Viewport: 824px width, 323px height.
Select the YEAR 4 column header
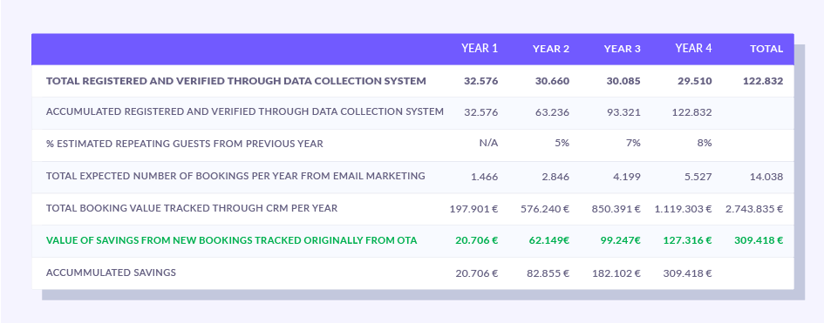click(694, 48)
